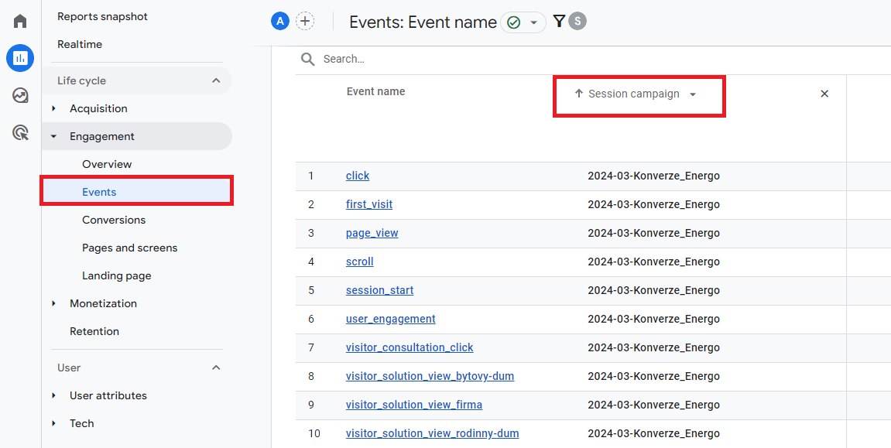Open the Advertising icon in left rail
The width and height of the screenshot is (891, 448).
pyautogui.click(x=20, y=133)
